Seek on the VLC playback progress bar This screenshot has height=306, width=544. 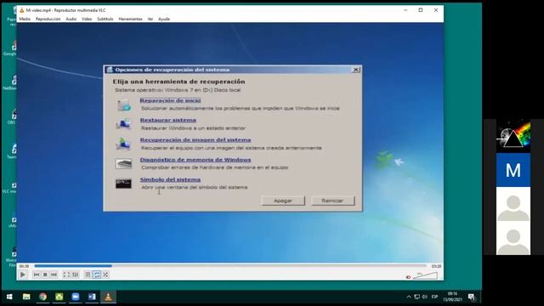(x=230, y=266)
